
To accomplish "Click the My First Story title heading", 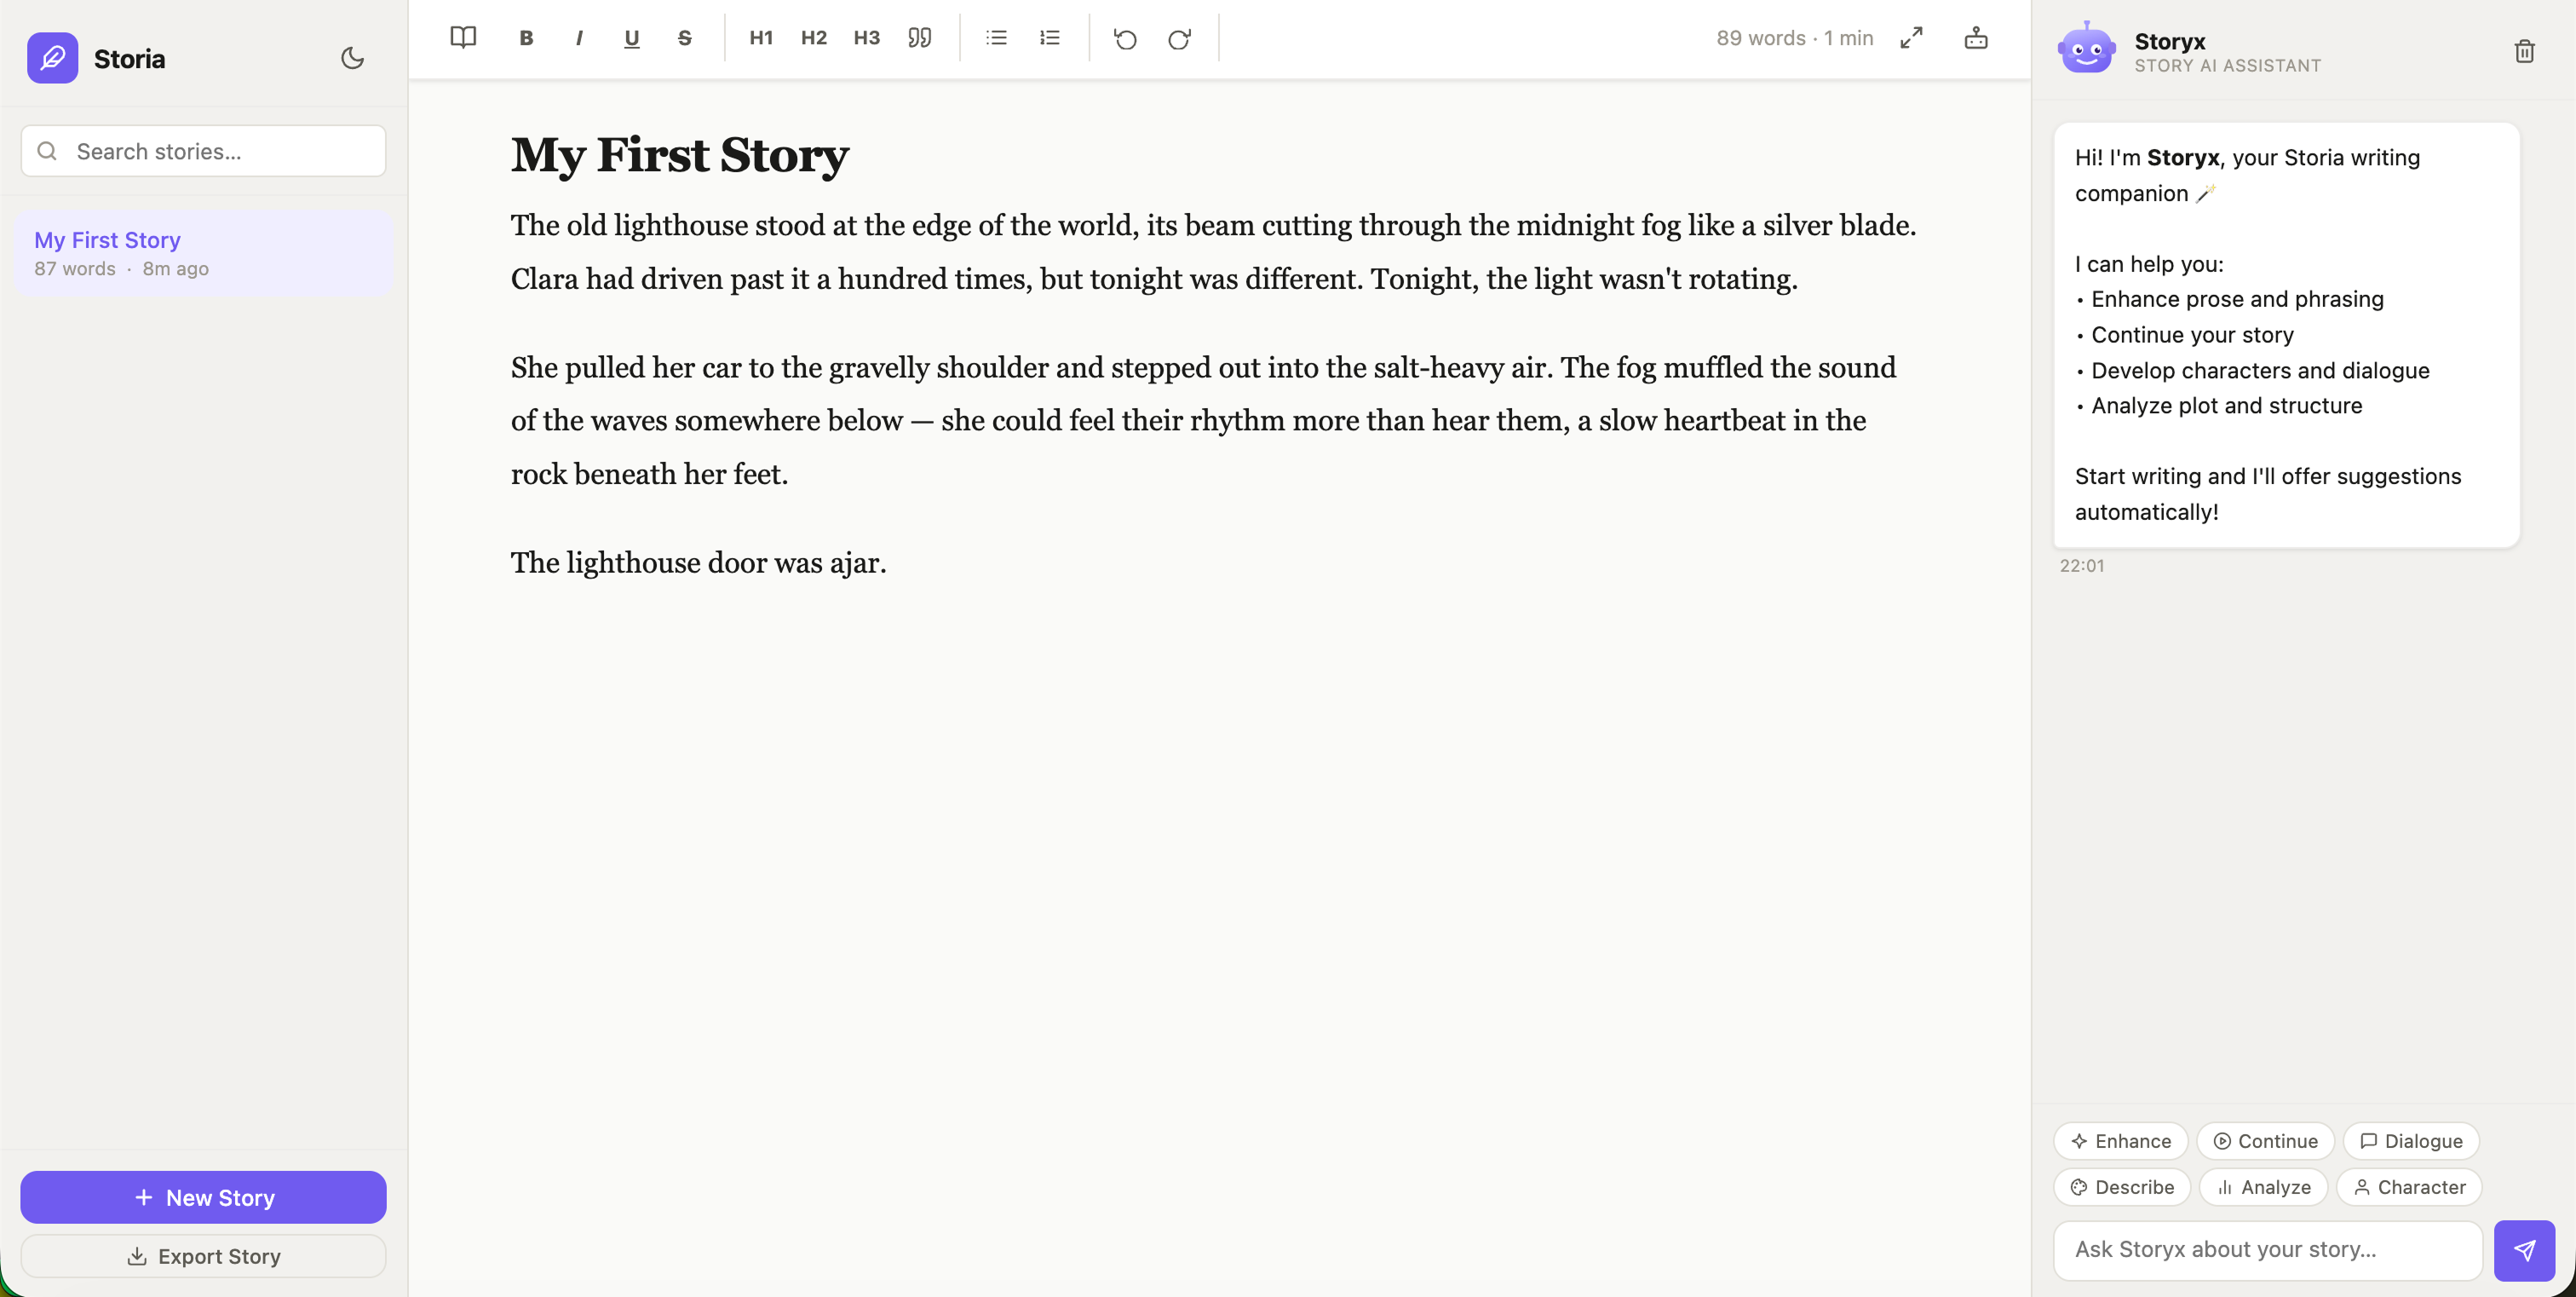I will 680,155.
